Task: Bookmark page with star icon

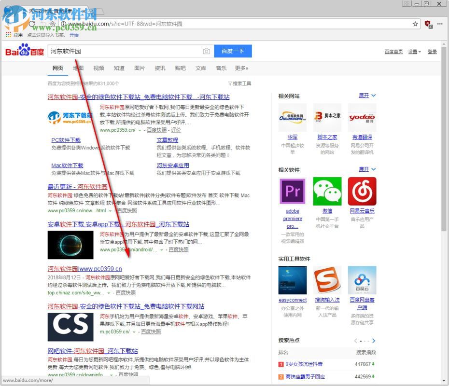Action: (415, 24)
